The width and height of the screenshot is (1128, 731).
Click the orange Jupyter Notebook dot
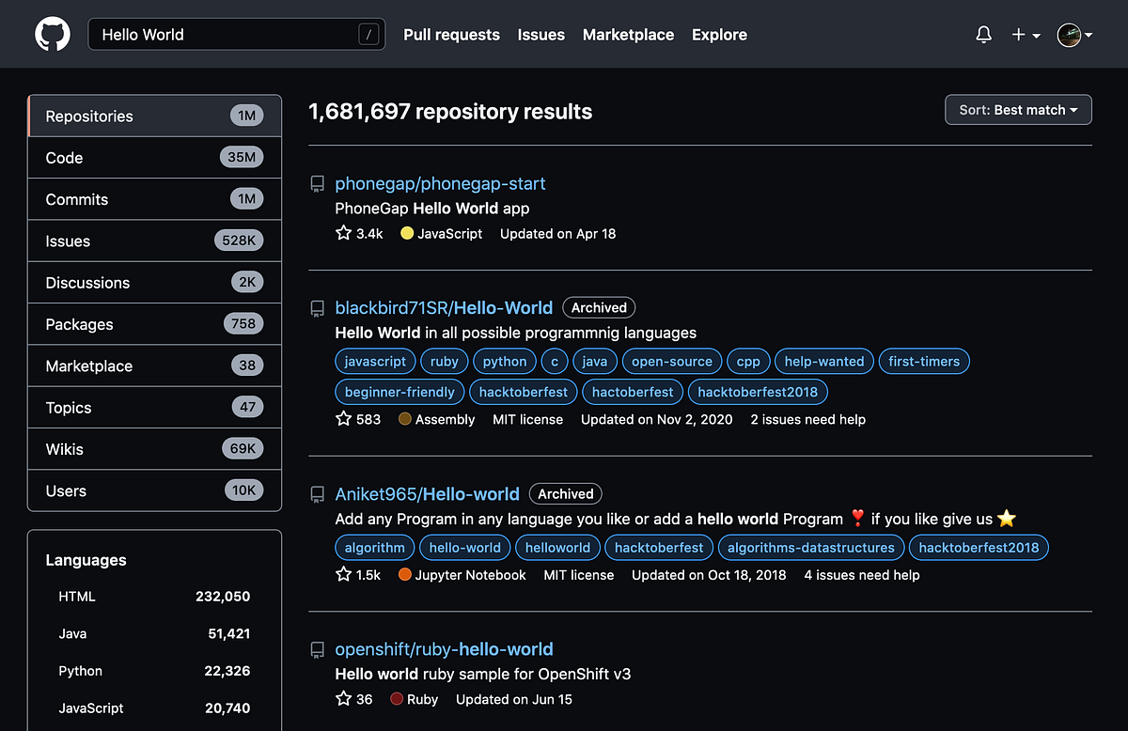coord(405,574)
